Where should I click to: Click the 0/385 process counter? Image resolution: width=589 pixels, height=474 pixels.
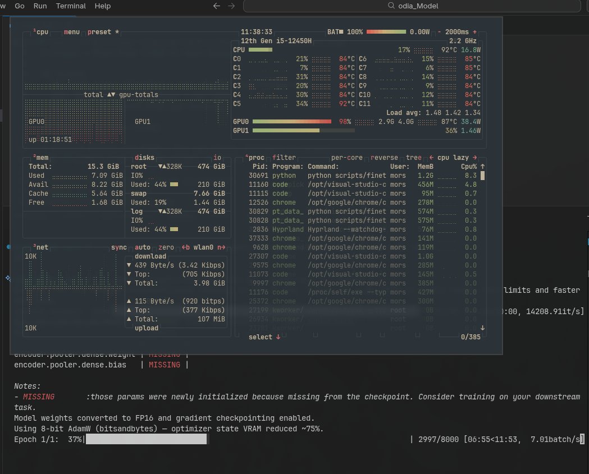(x=471, y=337)
